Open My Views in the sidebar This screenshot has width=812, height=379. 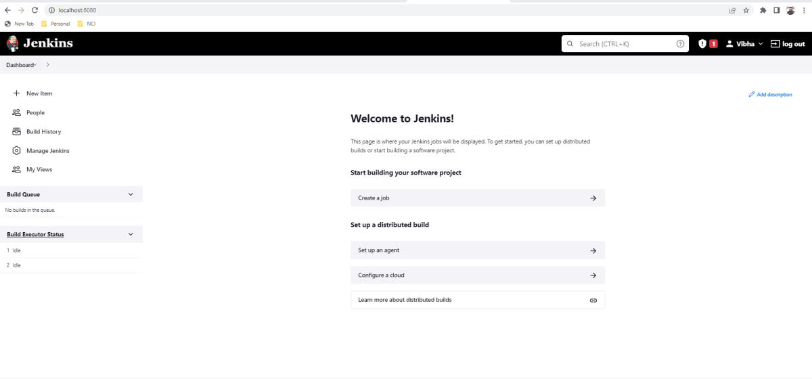tap(39, 169)
